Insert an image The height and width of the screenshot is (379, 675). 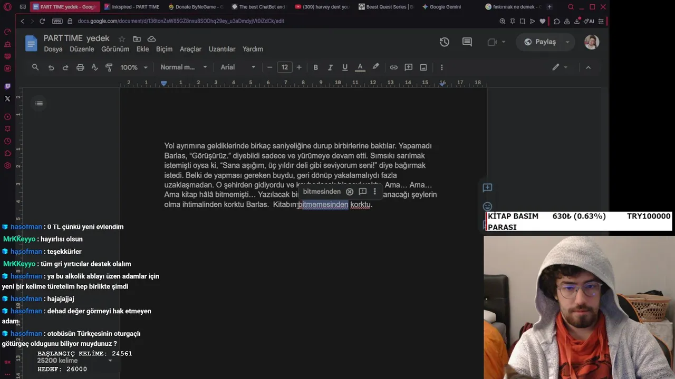click(x=423, y=67)
